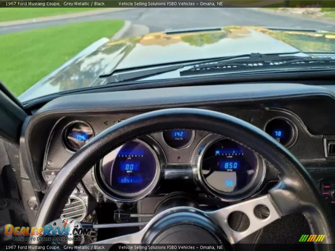335x251 pixels.
Task: Click "Vehicle Selling Solutions FSBO Vehicles" in the header caption
Action: [x=157, y=3]
